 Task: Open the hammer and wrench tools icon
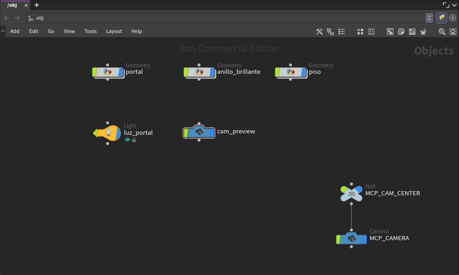(319, 32)
